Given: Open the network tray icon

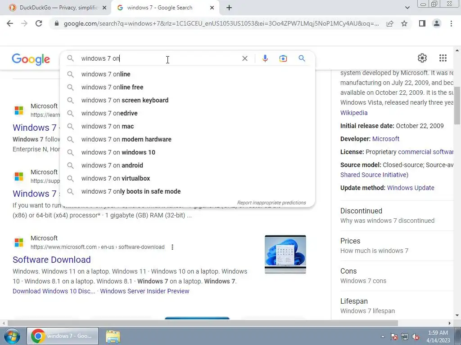Looking at the screenshot, I should pyautogui.click(x=405, y=336).
